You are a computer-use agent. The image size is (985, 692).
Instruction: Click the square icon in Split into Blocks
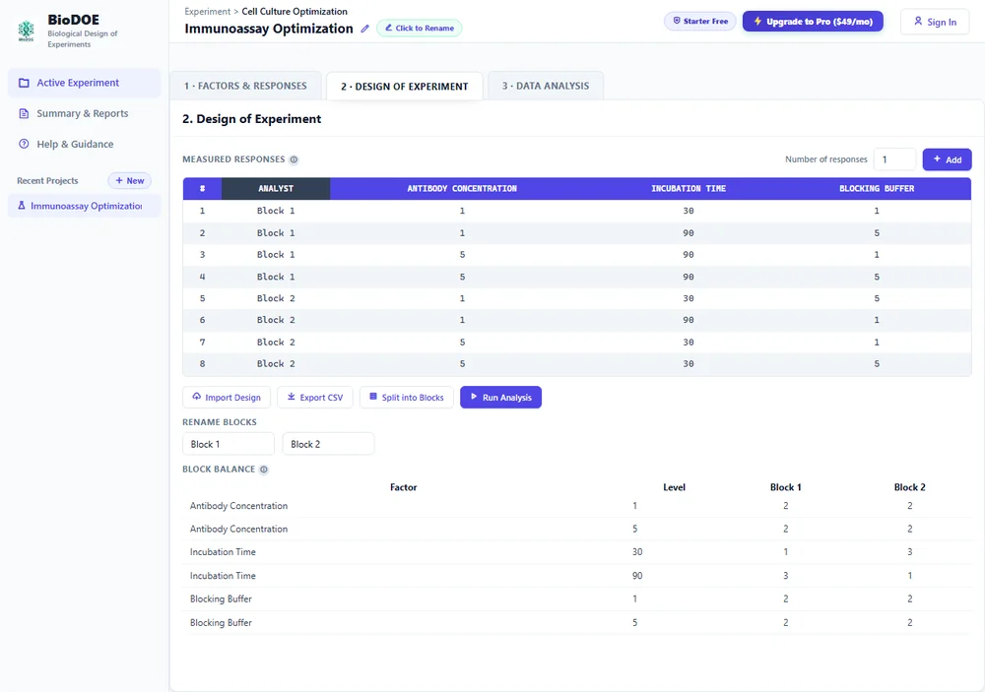(373, 397)
